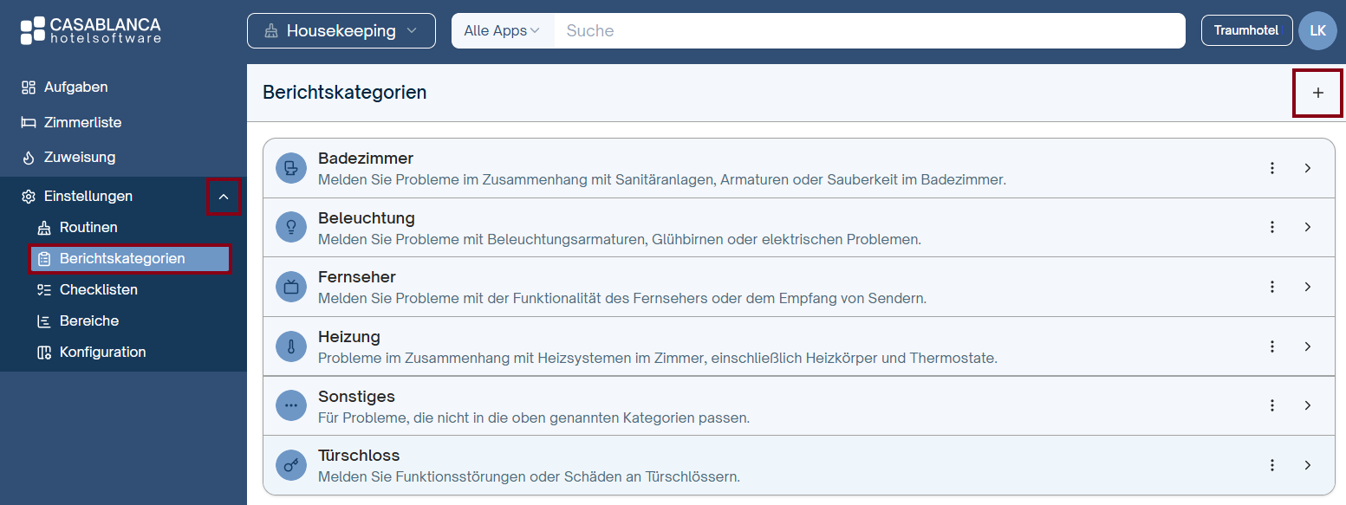Viewport: 1346px width, 505px height.
Task: Click the Zimmerliste bed icon
Action: click(28, 122)
